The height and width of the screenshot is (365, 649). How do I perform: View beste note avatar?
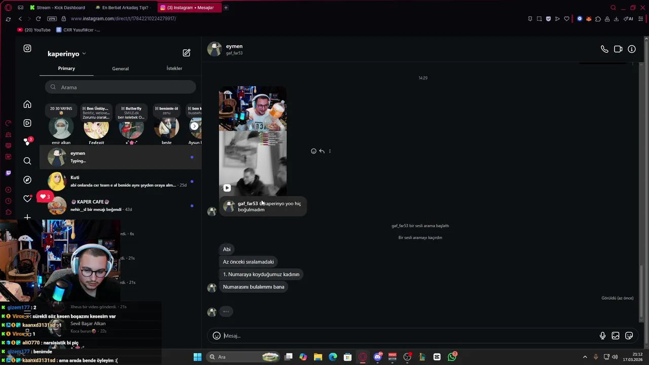[x=166, y=128]
